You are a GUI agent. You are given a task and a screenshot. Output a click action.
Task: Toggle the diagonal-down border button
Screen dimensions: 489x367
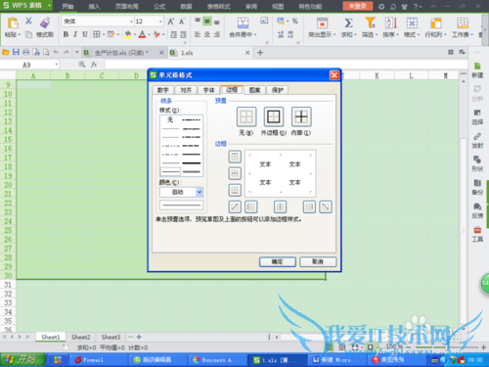(326, 206)
